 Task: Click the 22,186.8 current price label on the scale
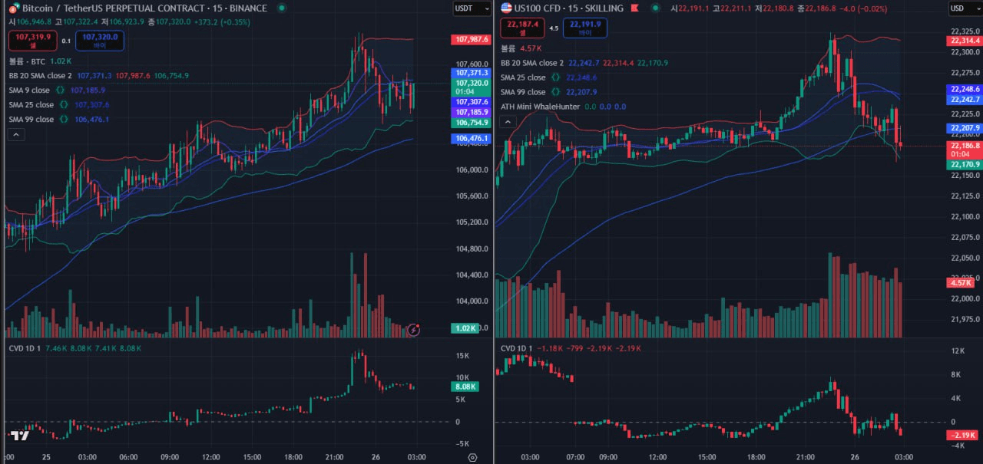click(965, 146)
